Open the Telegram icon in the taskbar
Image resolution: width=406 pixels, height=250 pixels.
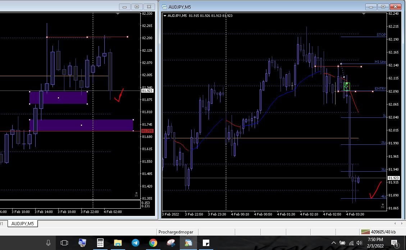(136, 243)
